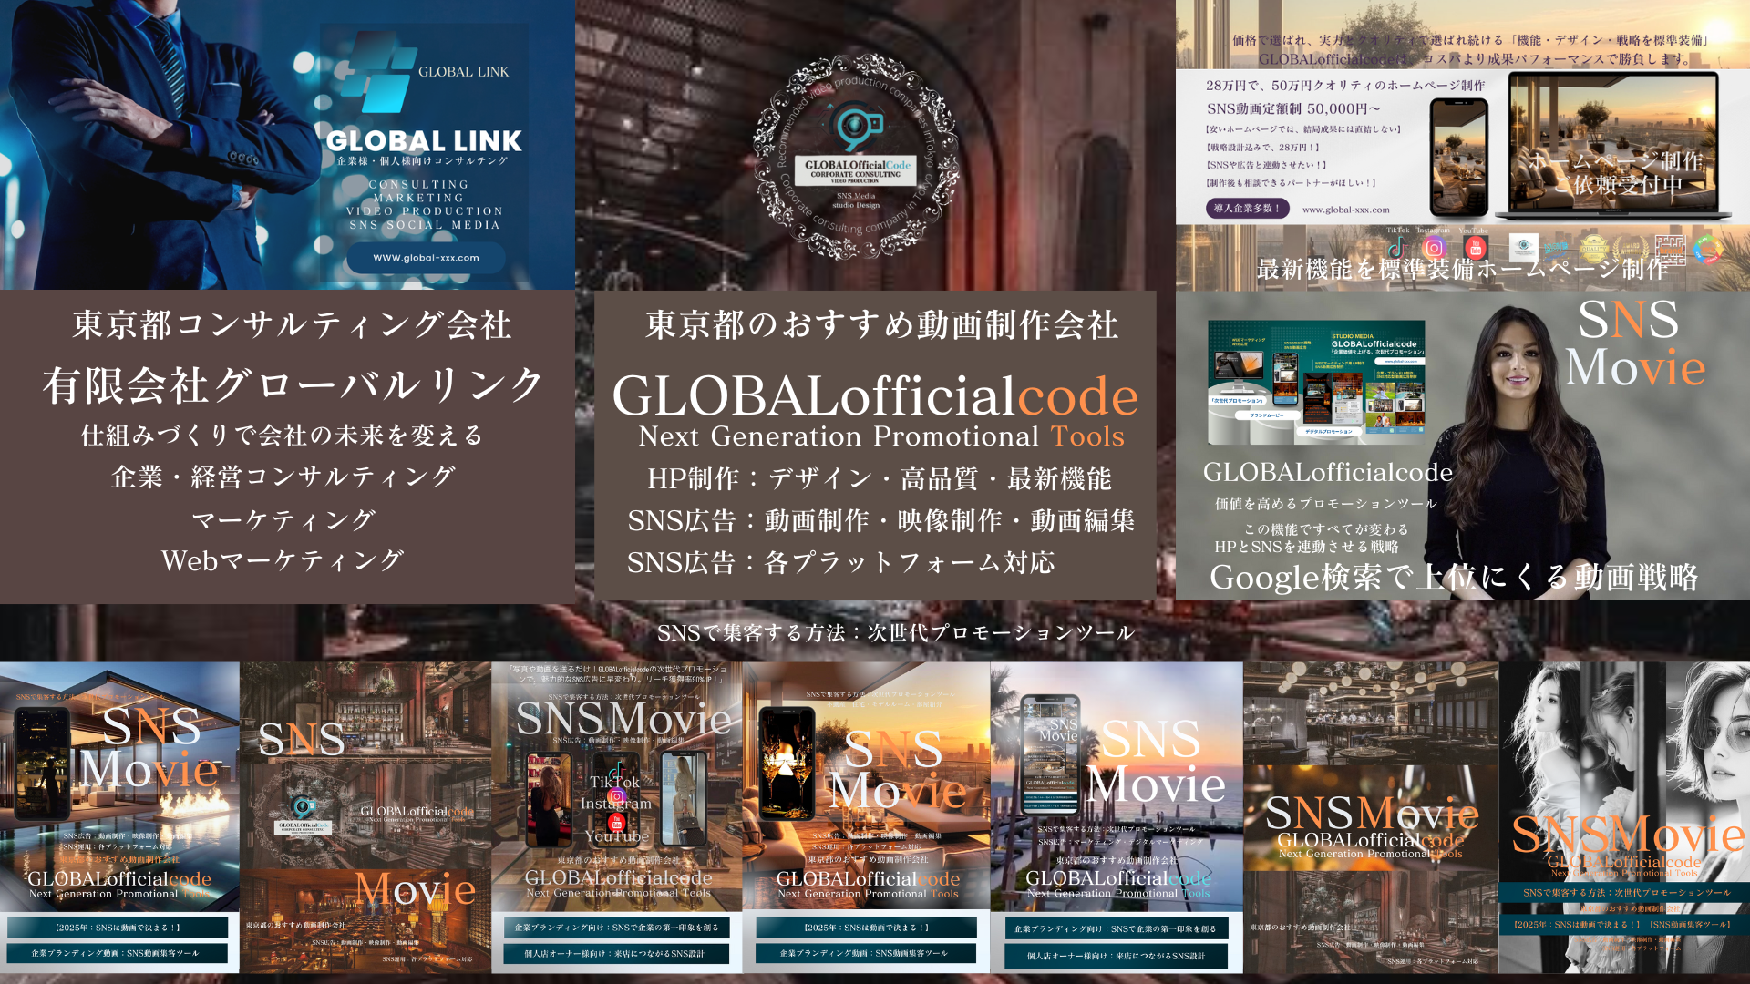Click 2025年 banner under the poolside fire poster
Image resolution: width=1750 pixels, height=984 pixels.
click(x=118, y=928)
